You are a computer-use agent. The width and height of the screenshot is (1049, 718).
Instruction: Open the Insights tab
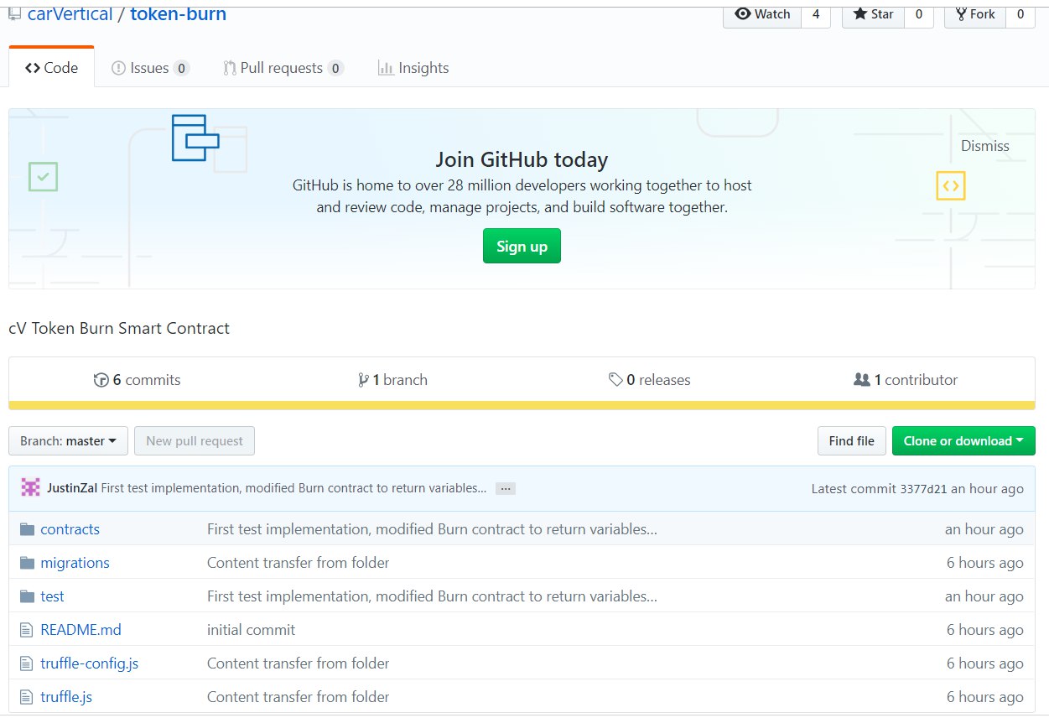(x=413, y=68)
